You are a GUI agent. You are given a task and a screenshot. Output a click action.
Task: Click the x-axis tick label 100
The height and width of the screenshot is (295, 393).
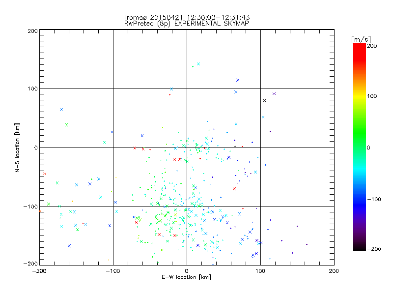[260, 271]
